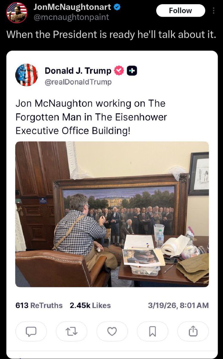Open the three-dot more options menu
Image resolution: width=223 pixels, height=359 pixels.
[x=213, y=11]
